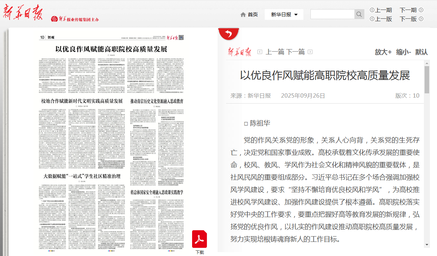
Task: Click the 下一期 next issue arrow icon
Action: pos(421,10)
